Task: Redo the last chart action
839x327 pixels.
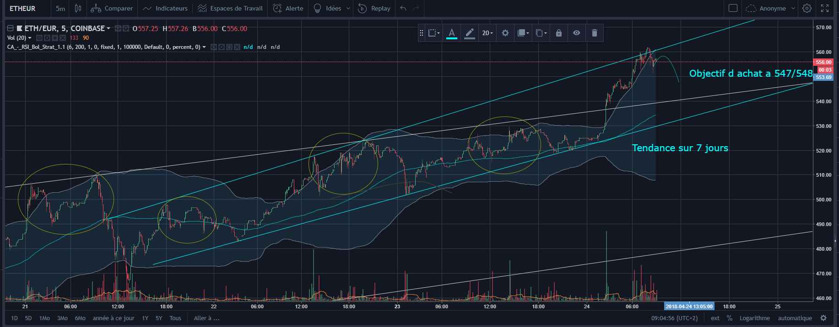Action: (x=416, y=8)
